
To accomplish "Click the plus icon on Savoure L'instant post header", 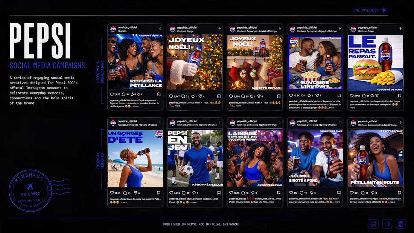I will [340, 28].
